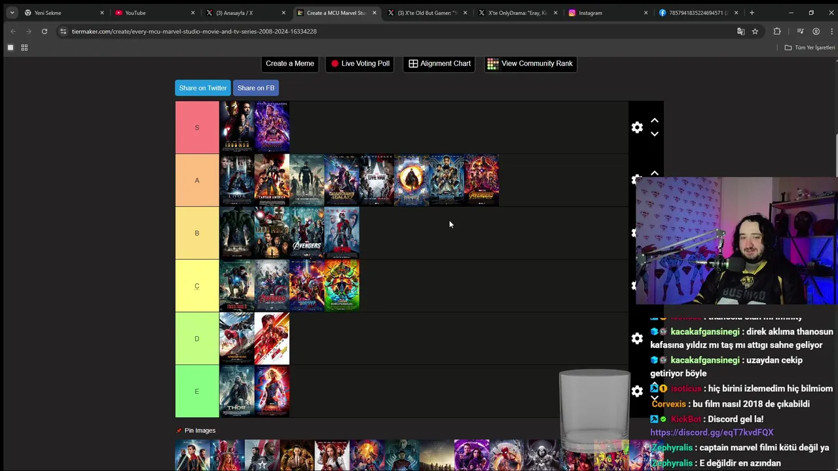Open a new browser tab
The height and width of the screenshot is (471, 838).
752,12
